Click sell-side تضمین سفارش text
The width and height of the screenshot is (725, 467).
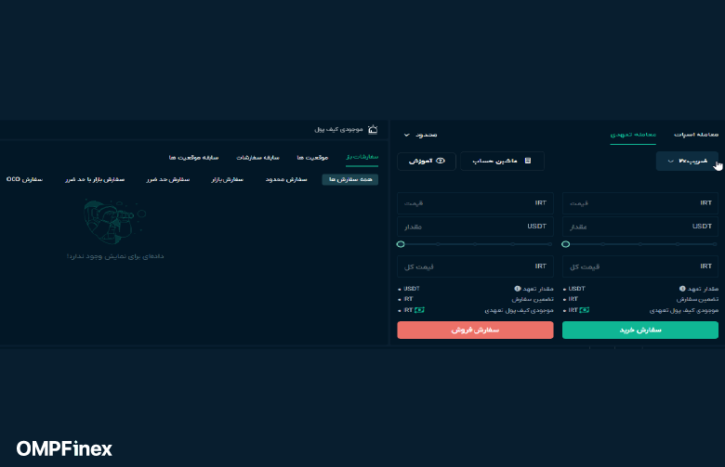pos(533,299)
